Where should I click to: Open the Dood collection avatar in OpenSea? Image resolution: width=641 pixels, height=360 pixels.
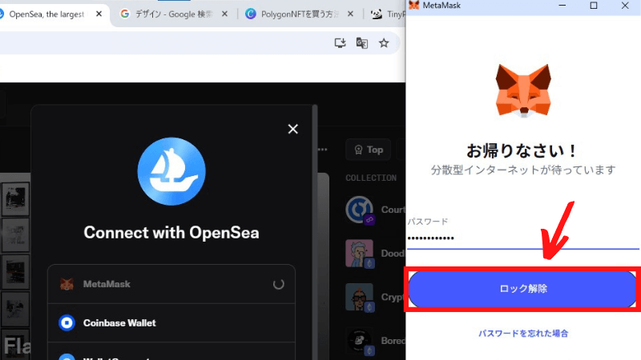[x=359, y=254]
